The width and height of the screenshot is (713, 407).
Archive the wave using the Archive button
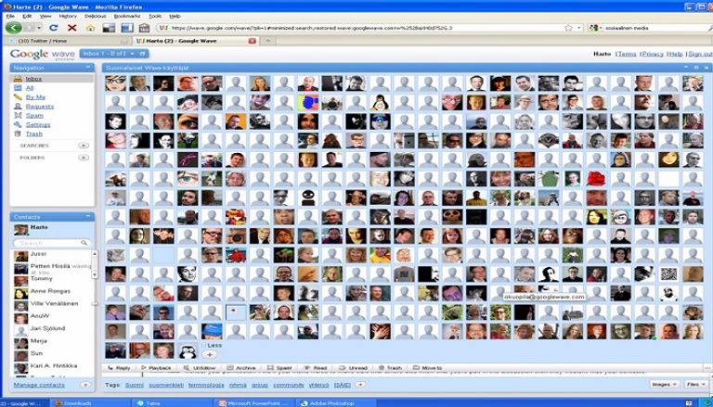pos(240,368)
